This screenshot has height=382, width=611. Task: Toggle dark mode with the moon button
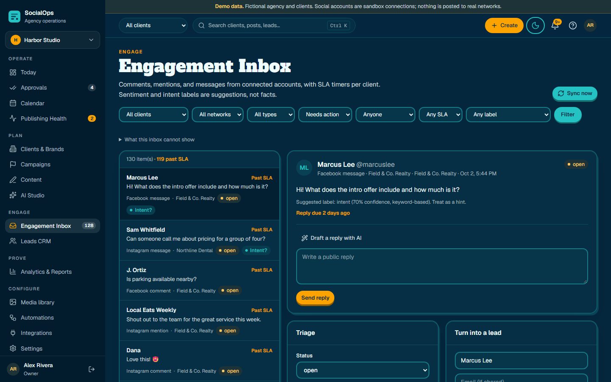(x=535, y=25)
